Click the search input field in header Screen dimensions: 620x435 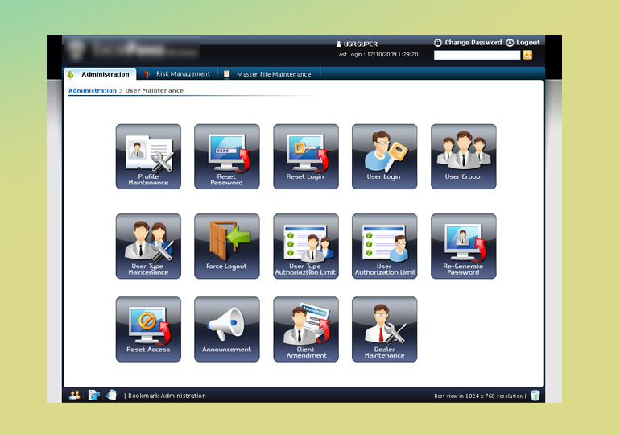[x=477, y=55]
